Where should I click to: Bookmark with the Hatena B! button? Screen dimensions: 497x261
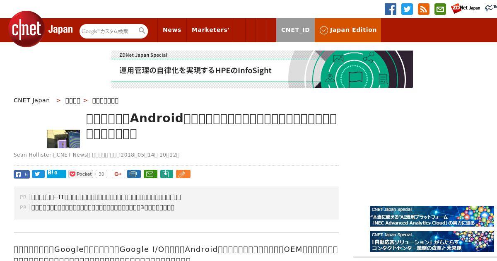click(x=56, y=174)
